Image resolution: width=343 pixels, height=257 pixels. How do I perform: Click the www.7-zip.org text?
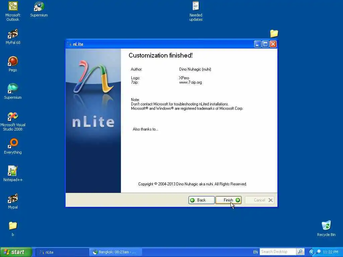[x=190, y=82]
